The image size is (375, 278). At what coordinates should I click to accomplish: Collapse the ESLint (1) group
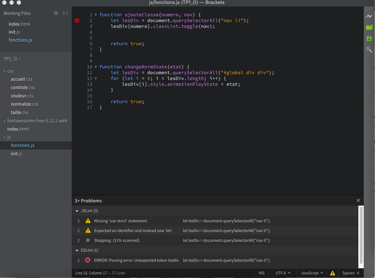pos(77,250)
